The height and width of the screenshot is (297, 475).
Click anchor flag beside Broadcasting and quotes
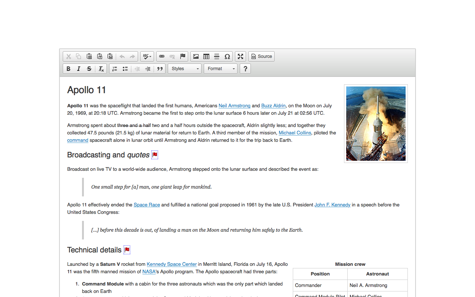tap(155, 155)
